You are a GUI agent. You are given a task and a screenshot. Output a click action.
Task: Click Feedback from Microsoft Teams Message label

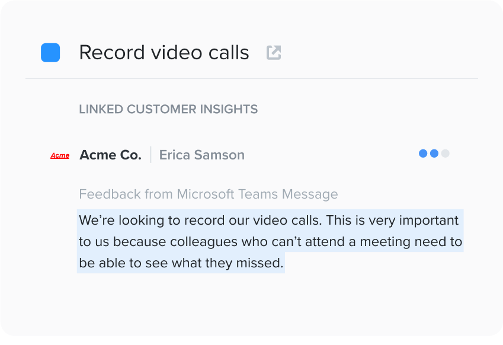click(209, 194)
